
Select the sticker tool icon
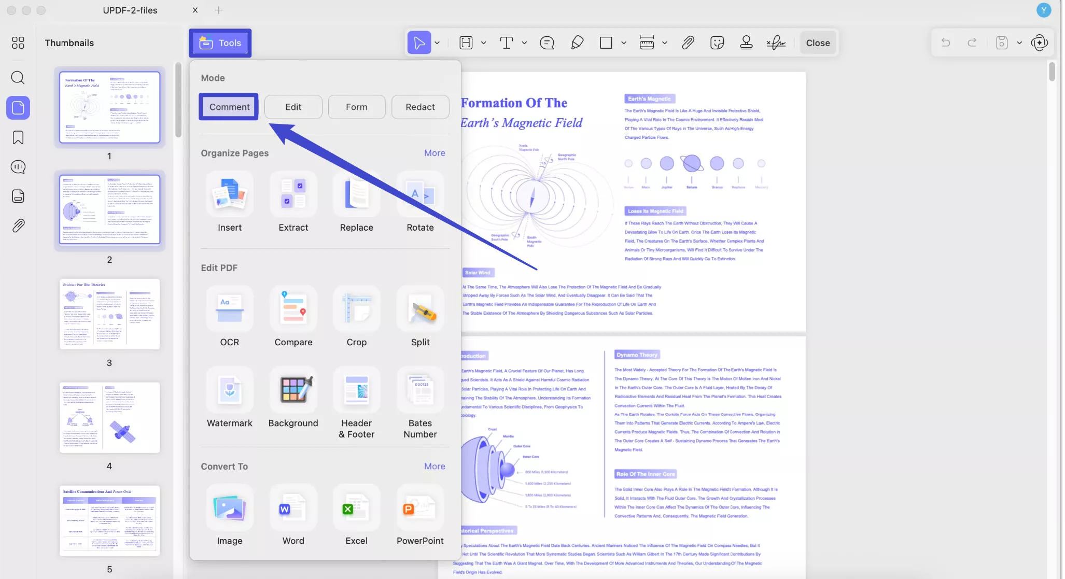[717, 43]
